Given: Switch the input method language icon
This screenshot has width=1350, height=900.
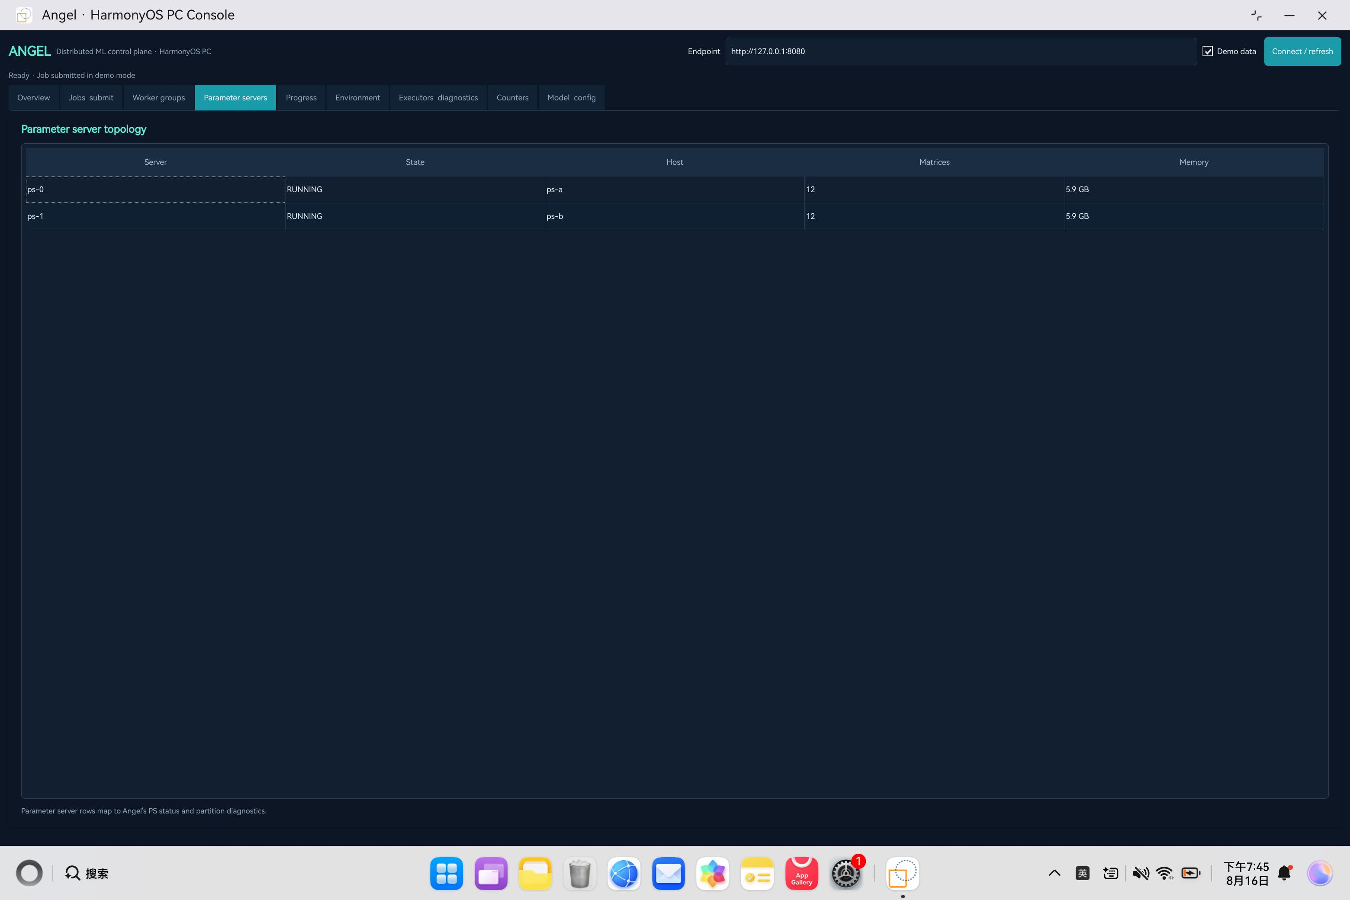Looking at the screenshot, I should click(1083, 873).
